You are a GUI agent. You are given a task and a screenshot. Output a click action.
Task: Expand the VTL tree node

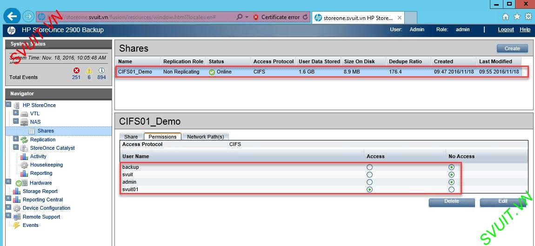tap(16, 113)
